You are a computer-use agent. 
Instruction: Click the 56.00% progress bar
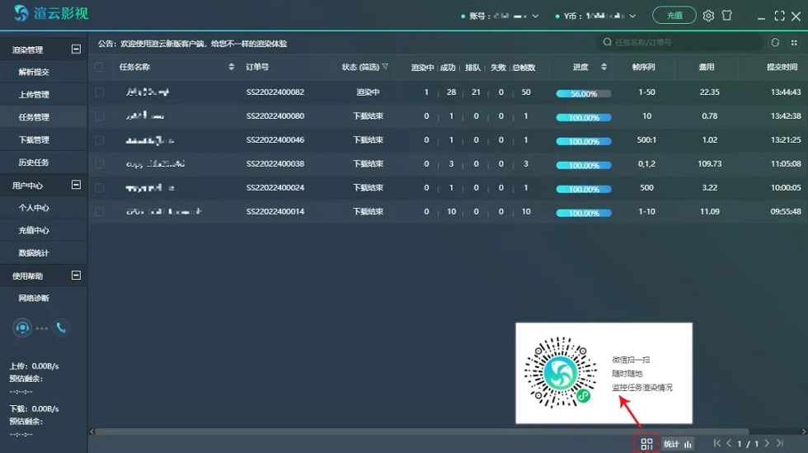click(584, 93)
